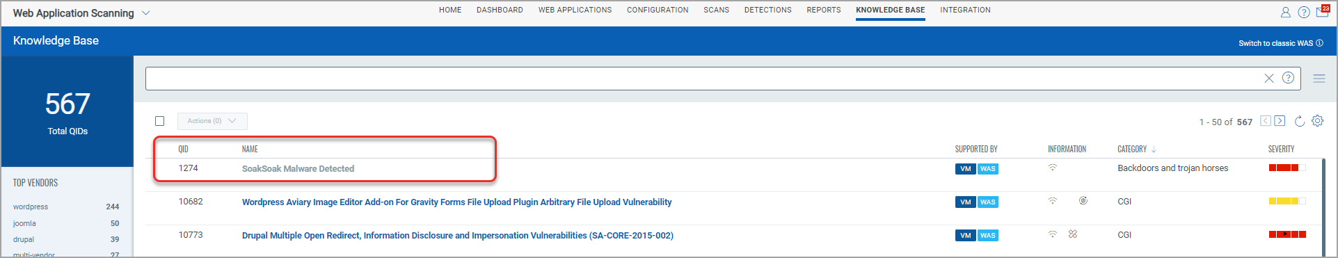Image resolution: width=1338 pixels, height=258 pixels.
Task: Go to next page of results
Action: click(1280, 121)
